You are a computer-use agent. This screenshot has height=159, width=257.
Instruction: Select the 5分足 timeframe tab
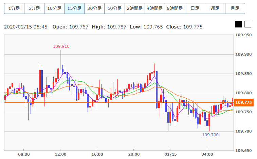click(34, 8)
